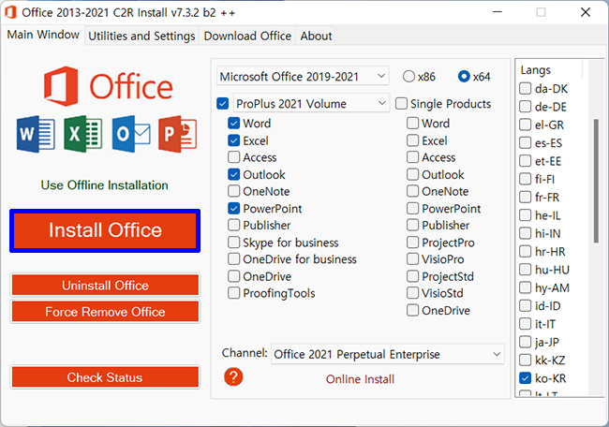Click the Online Install label

tap(360, 379)
